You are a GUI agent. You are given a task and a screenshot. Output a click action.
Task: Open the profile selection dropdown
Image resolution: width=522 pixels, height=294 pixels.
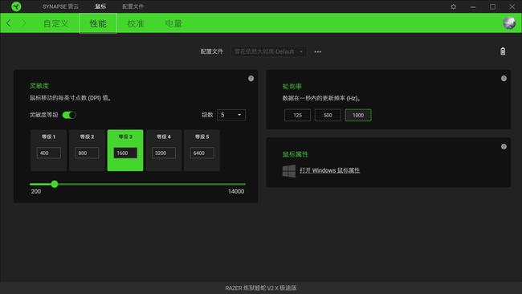(x=268, y=51)
